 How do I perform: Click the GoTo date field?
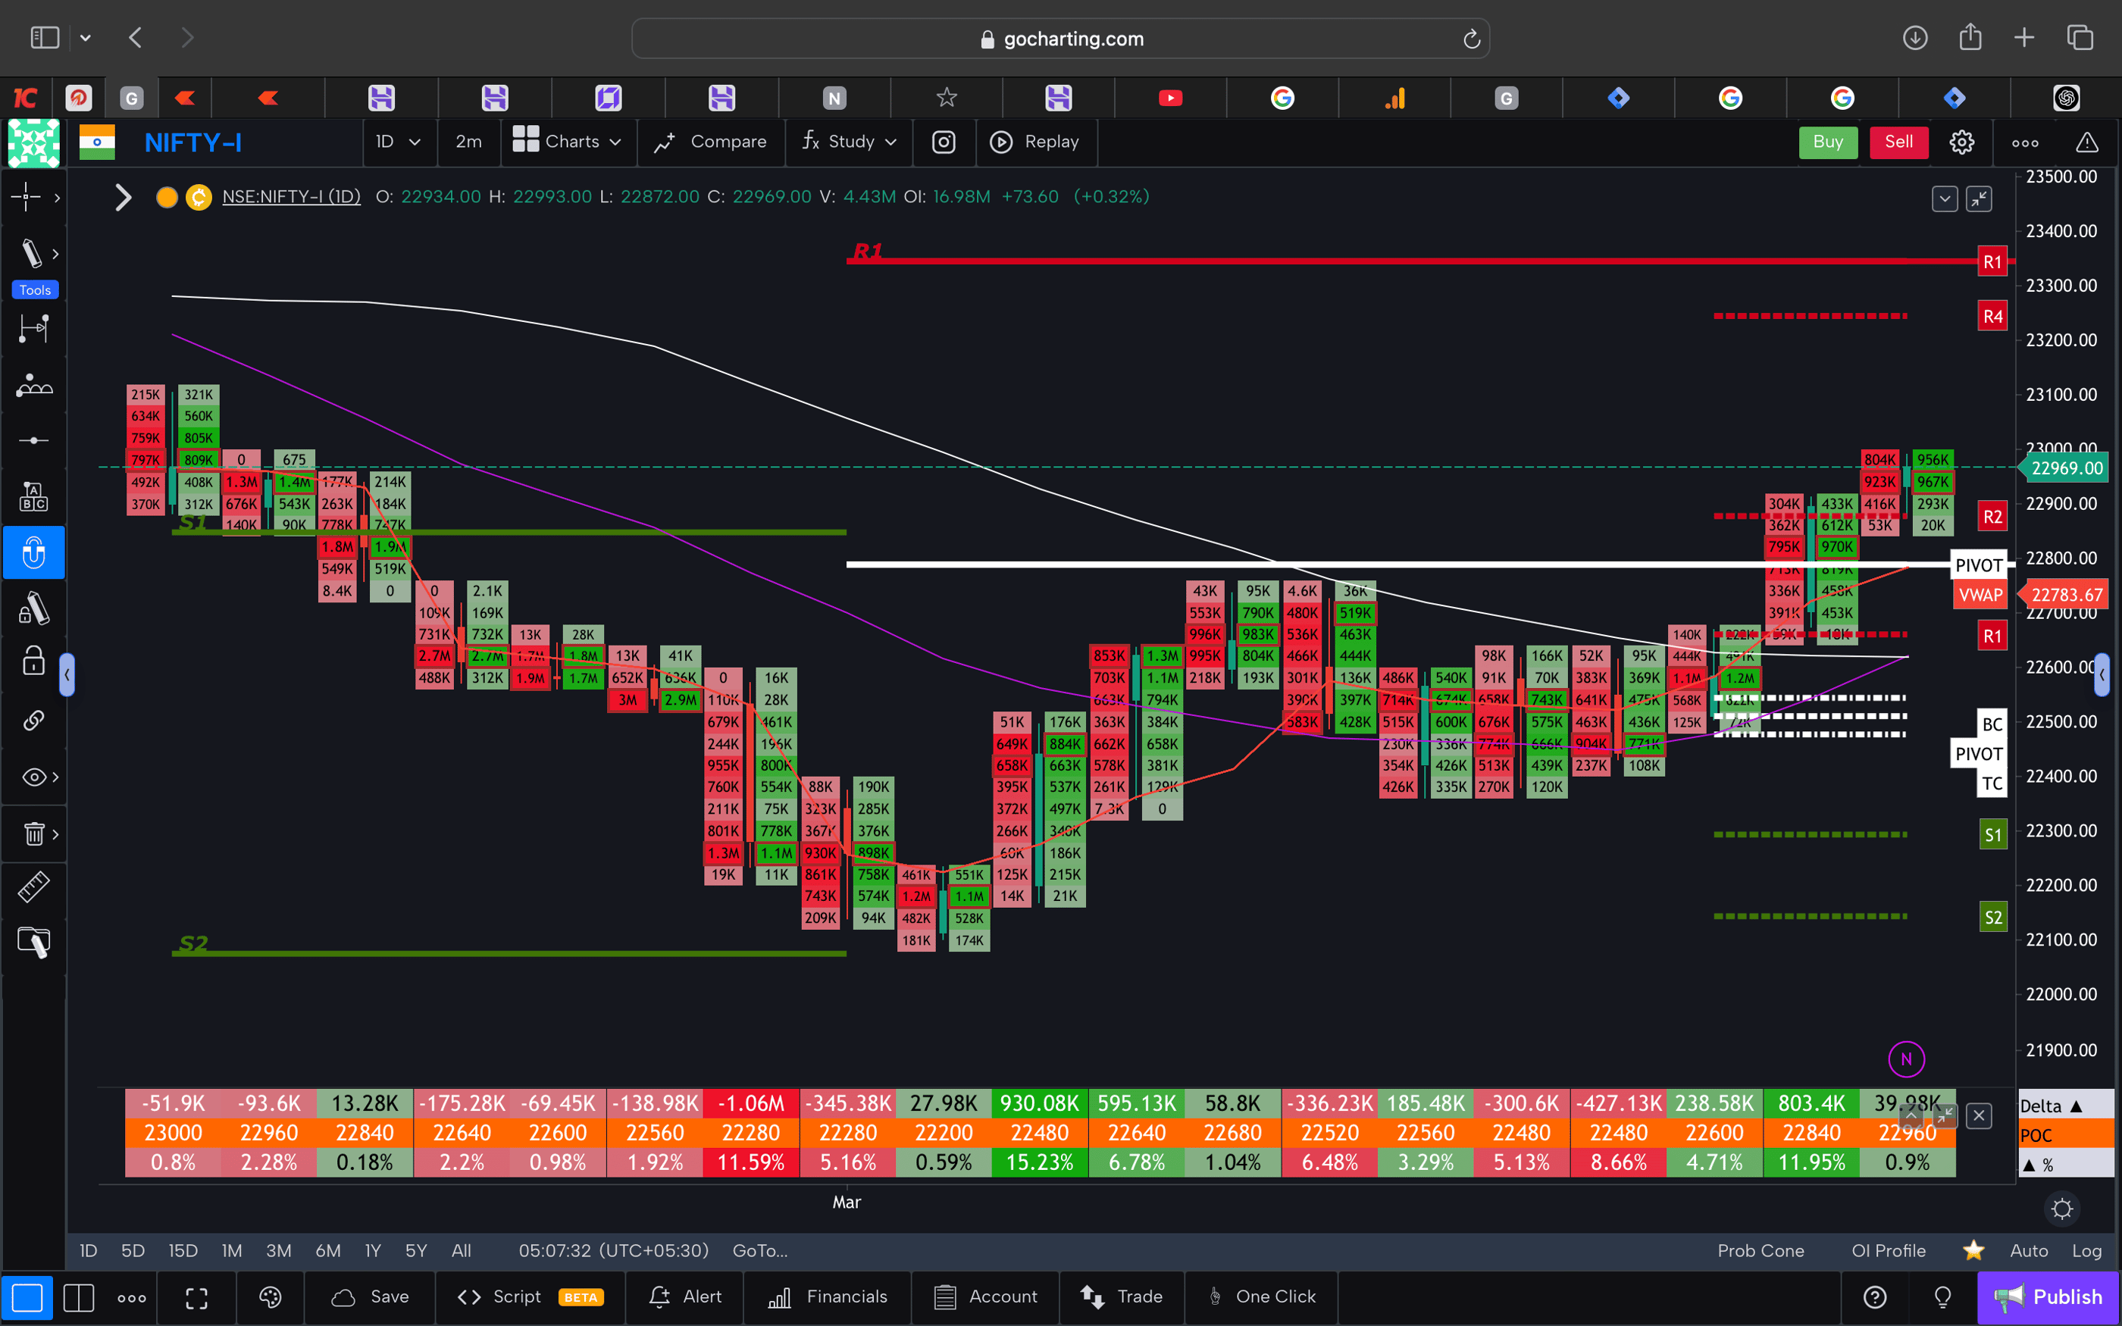pyautogui.click(x=759, y=1250)
